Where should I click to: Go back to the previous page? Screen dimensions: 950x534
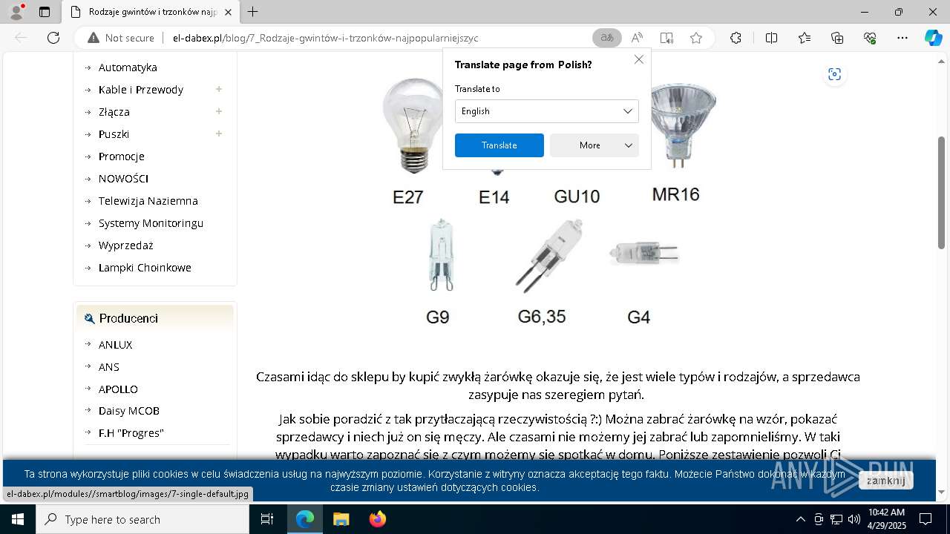point(21,38)
